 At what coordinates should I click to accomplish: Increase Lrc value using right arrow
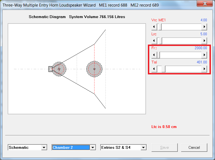point(204,41)
